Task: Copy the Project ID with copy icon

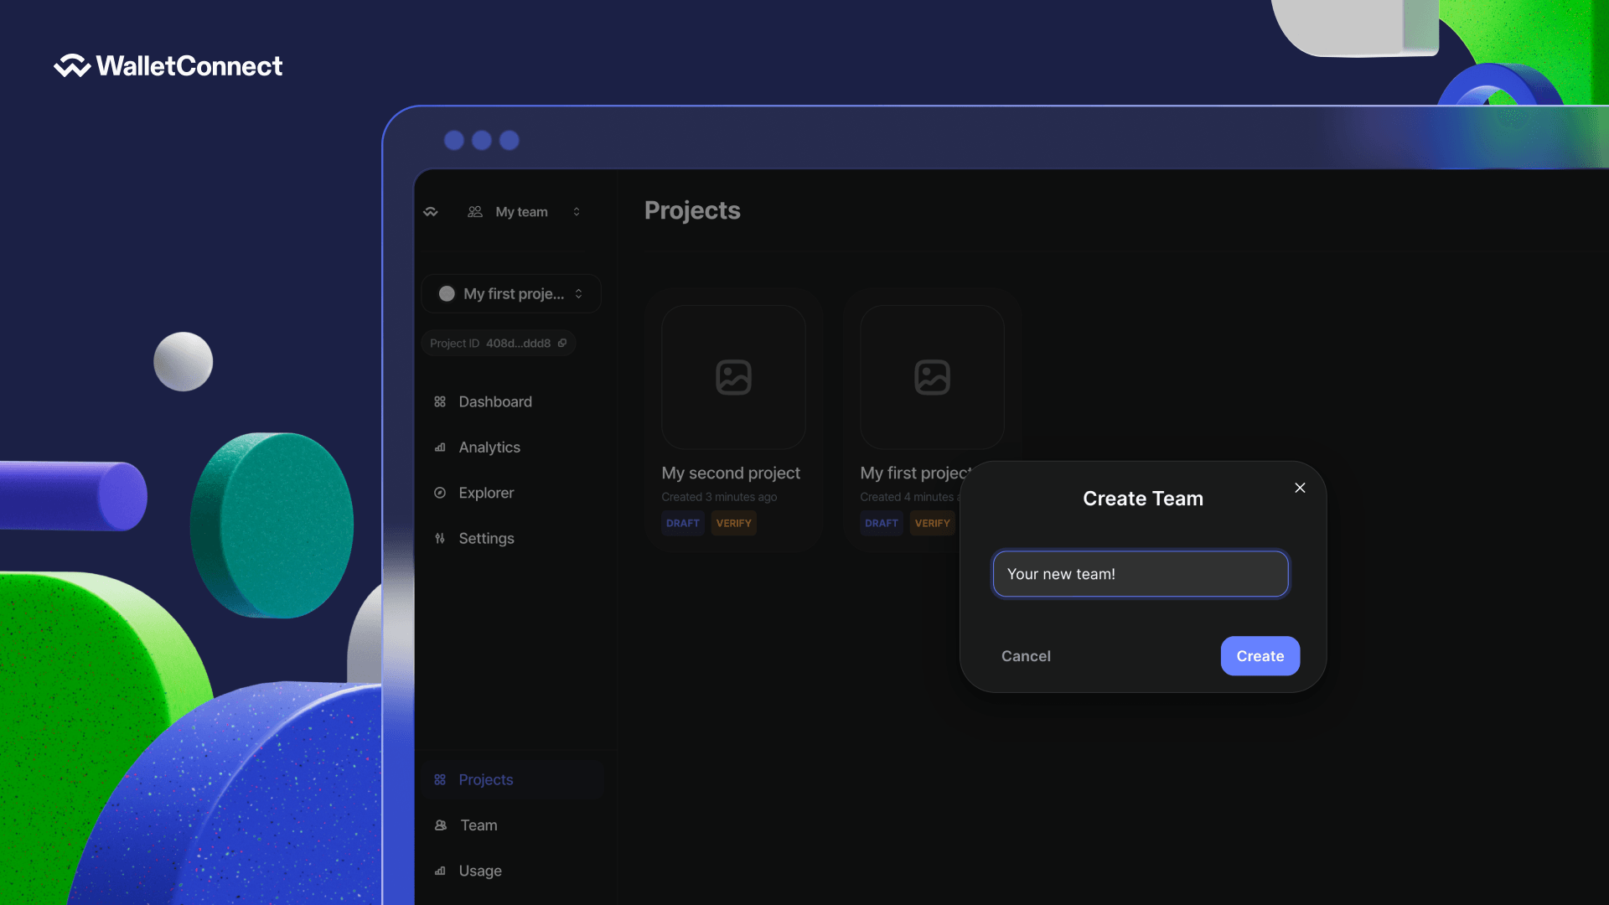Action: [562, 343]
